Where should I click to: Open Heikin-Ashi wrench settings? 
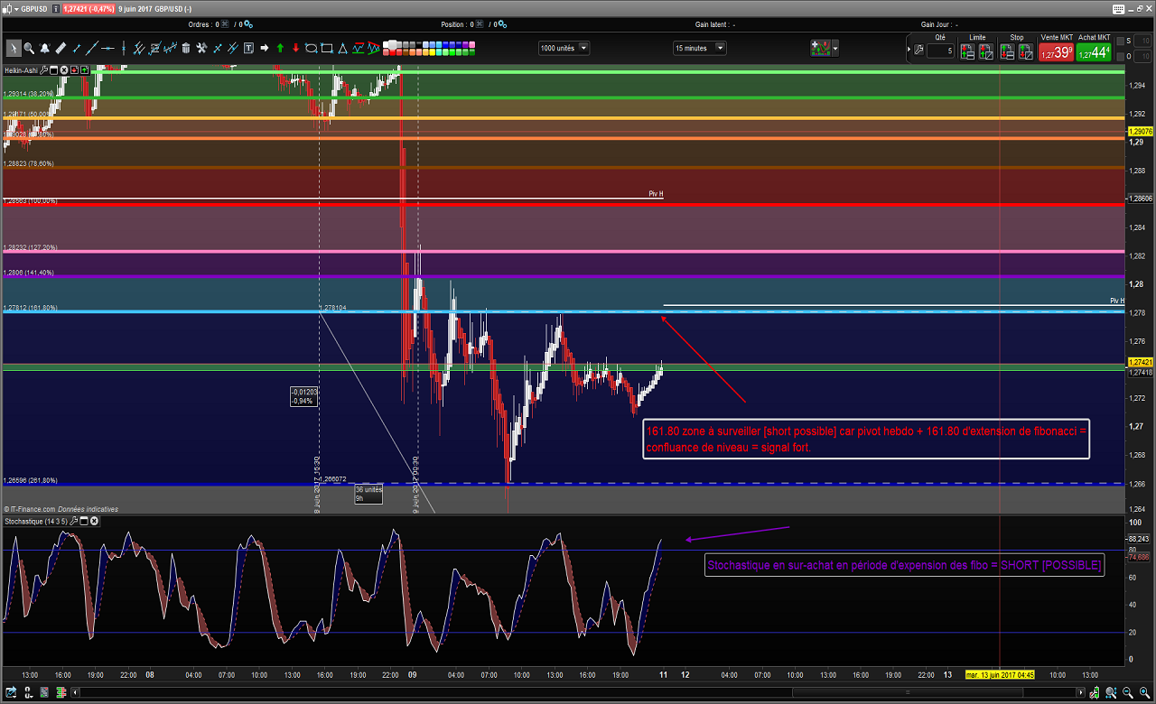coord(43,69)
